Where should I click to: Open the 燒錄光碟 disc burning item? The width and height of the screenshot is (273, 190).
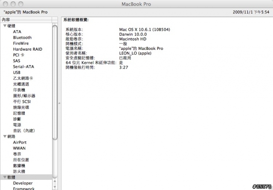coord(21,107)
